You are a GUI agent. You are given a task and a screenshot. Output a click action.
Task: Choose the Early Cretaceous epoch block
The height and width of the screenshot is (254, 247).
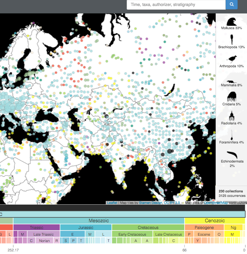tap(132, 234)
